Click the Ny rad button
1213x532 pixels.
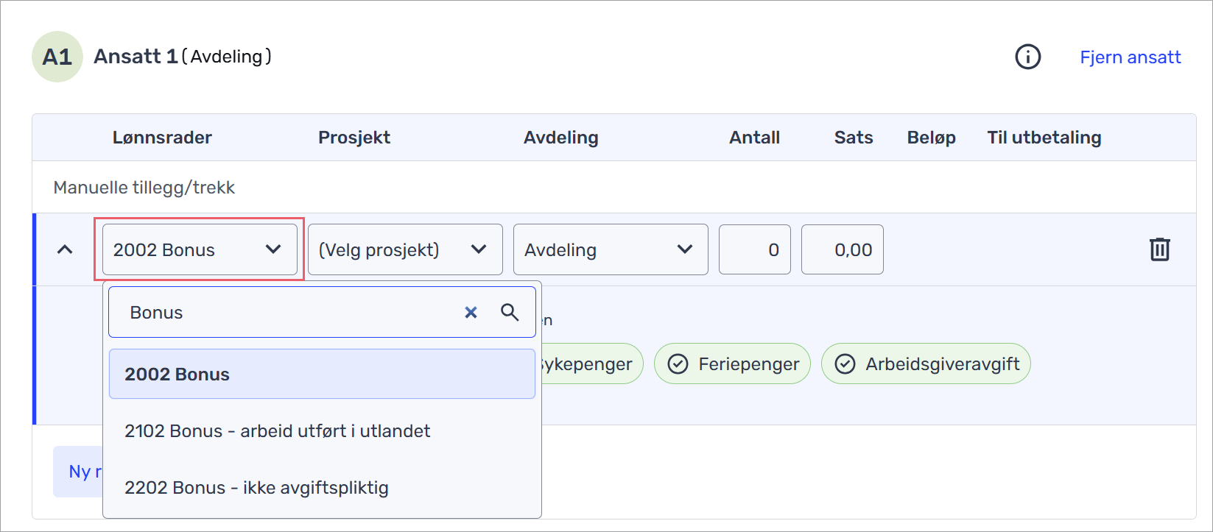(x=78, y=472)
